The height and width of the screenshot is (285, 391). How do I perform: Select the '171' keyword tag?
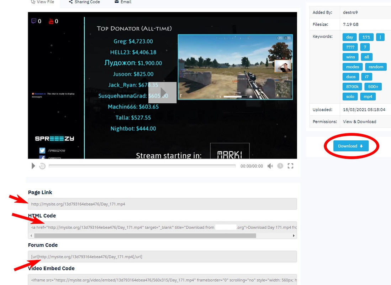tap(366, 37)
